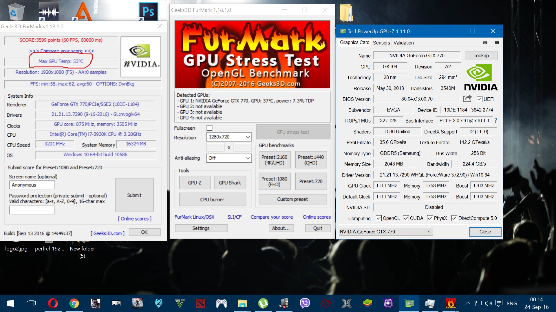
Task: Toggle the UEFI checkbox
Action: pyautogui.click(x=479, y=99)
